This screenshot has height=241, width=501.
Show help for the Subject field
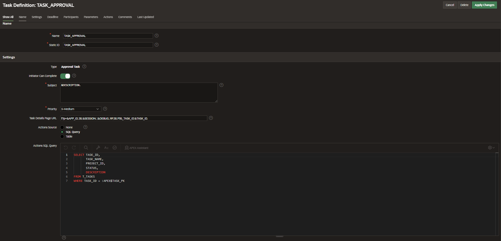pyautogui.click(x=222, y=85)
